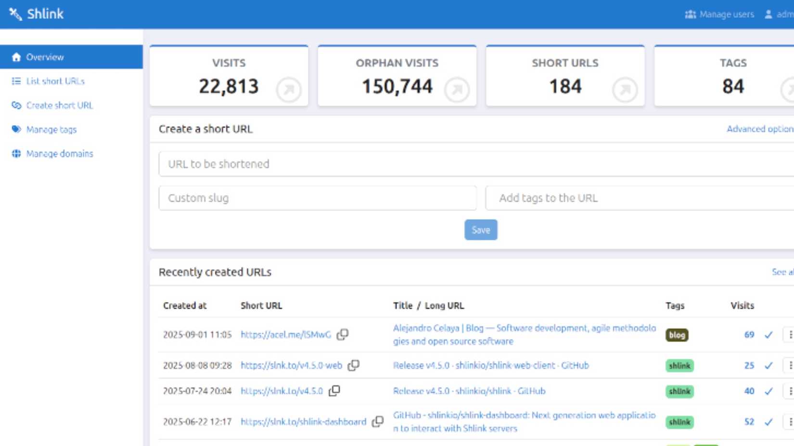Select Create short URL in the sidebar
Image resolution: width=794 pixels, height=446 pixels.
tap(59, 105)
